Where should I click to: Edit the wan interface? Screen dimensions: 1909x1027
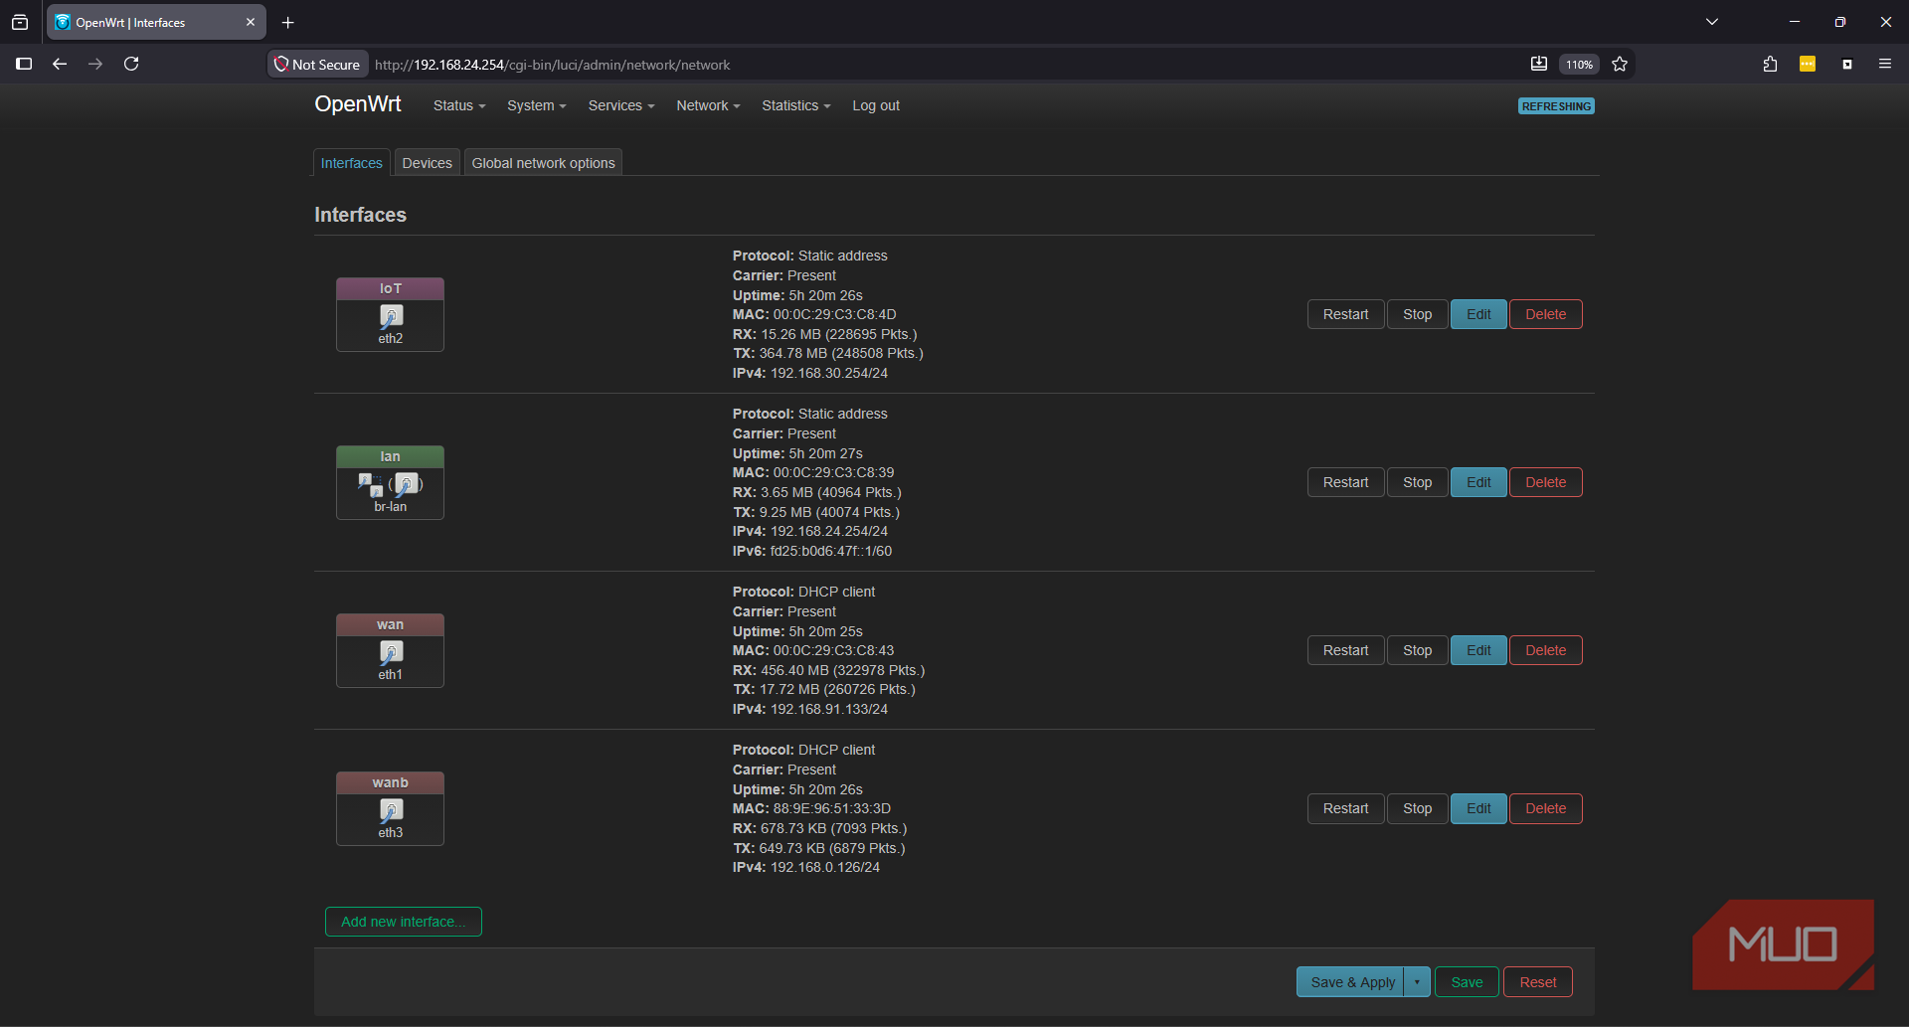pos(1478,650)
